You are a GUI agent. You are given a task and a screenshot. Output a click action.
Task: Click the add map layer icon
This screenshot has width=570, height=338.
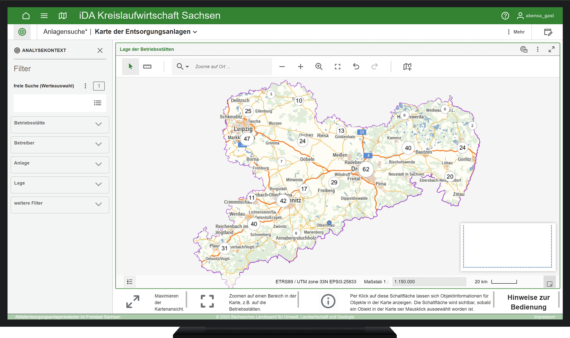click(407, 67)
